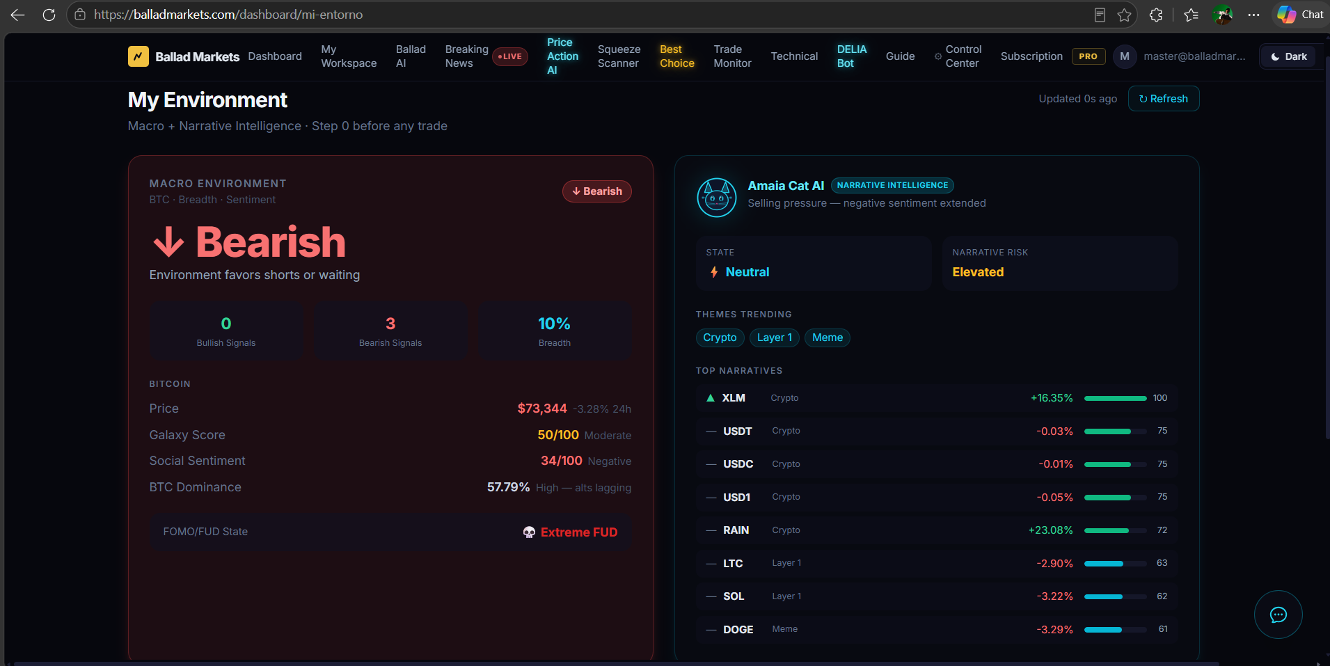Click the BTC Dominance 57.79% value
Viewport: 1330px width, 666px height.
click(x=508, y=487)
